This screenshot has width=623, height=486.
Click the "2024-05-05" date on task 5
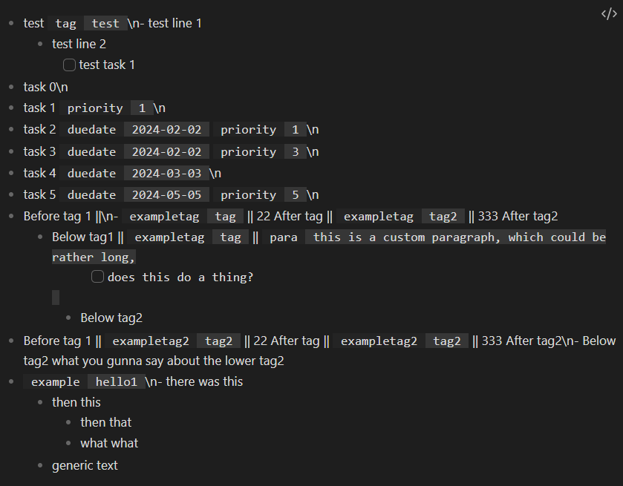pos(166,195)
